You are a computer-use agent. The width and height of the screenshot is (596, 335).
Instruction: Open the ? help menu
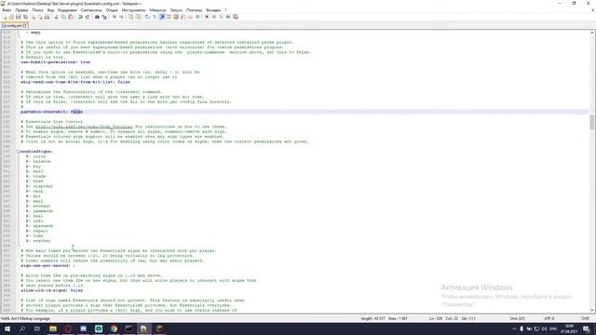[225, 10]
